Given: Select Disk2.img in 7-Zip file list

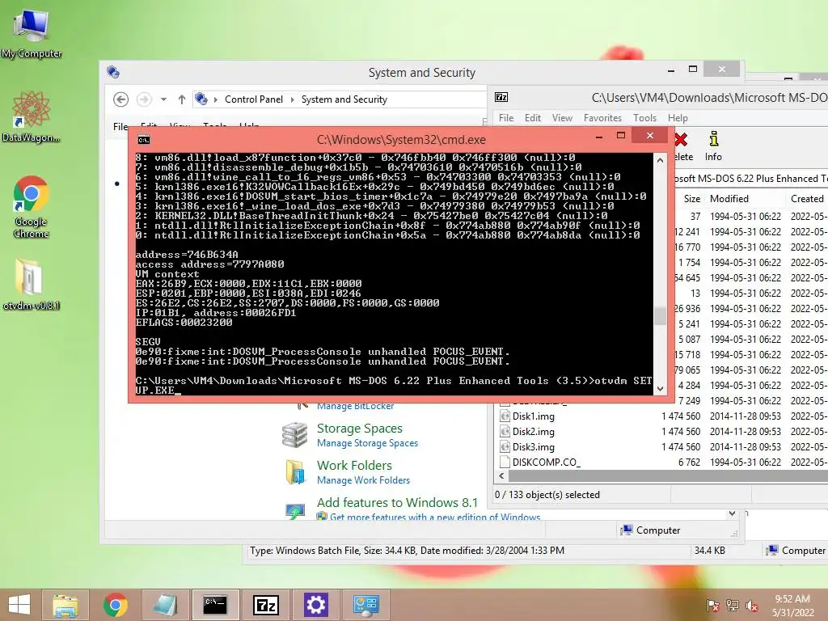Looking at the screenshot, I should [534, 432].
